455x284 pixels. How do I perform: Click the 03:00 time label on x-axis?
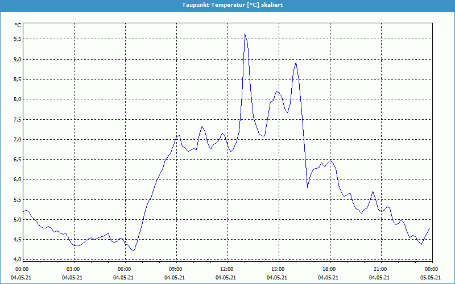pos(73,269)
